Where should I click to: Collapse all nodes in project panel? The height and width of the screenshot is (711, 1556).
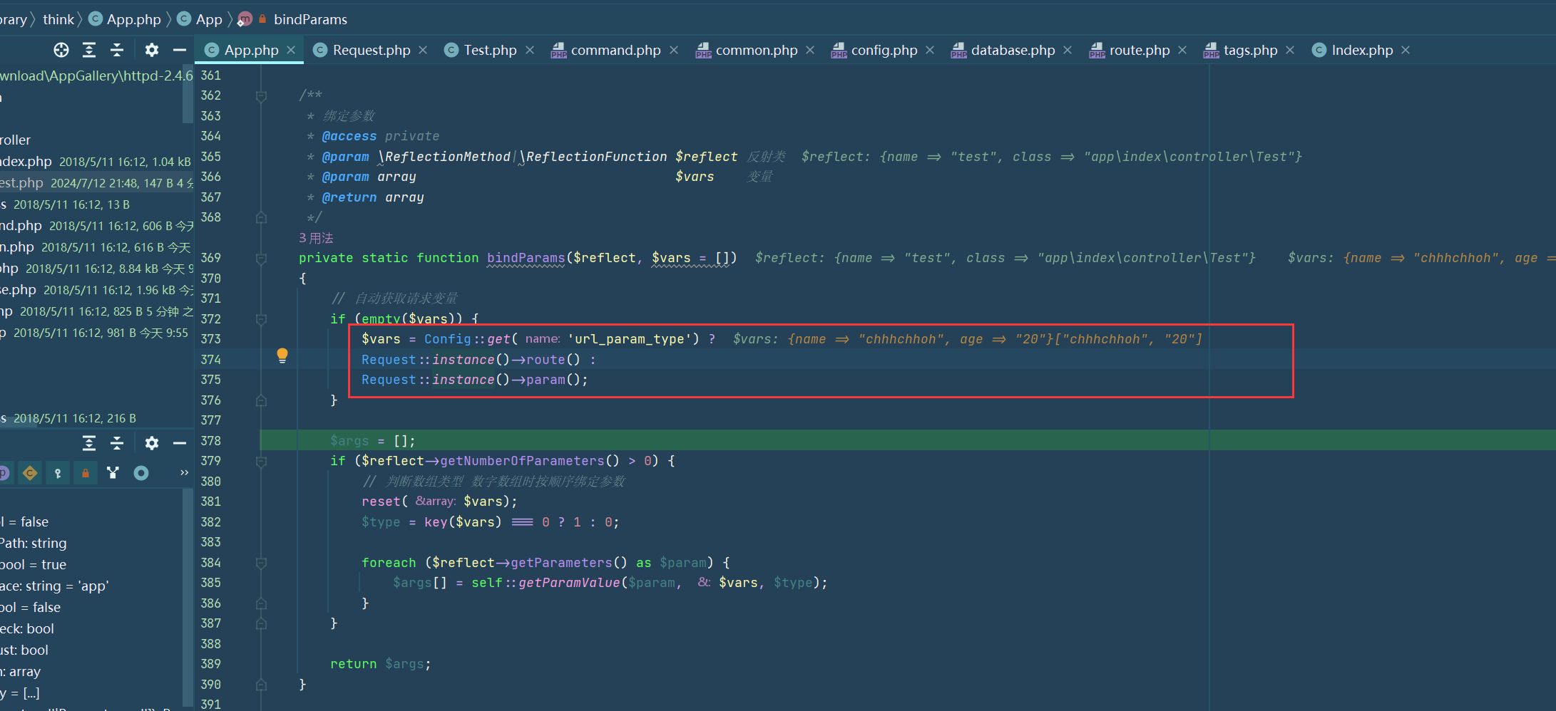117,50
